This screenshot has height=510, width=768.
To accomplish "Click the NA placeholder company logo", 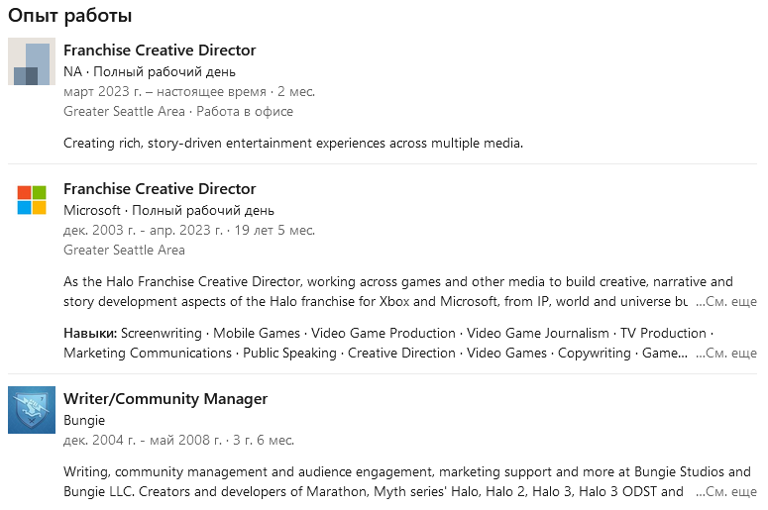I will pyautogui.click(x=32, y=62).
